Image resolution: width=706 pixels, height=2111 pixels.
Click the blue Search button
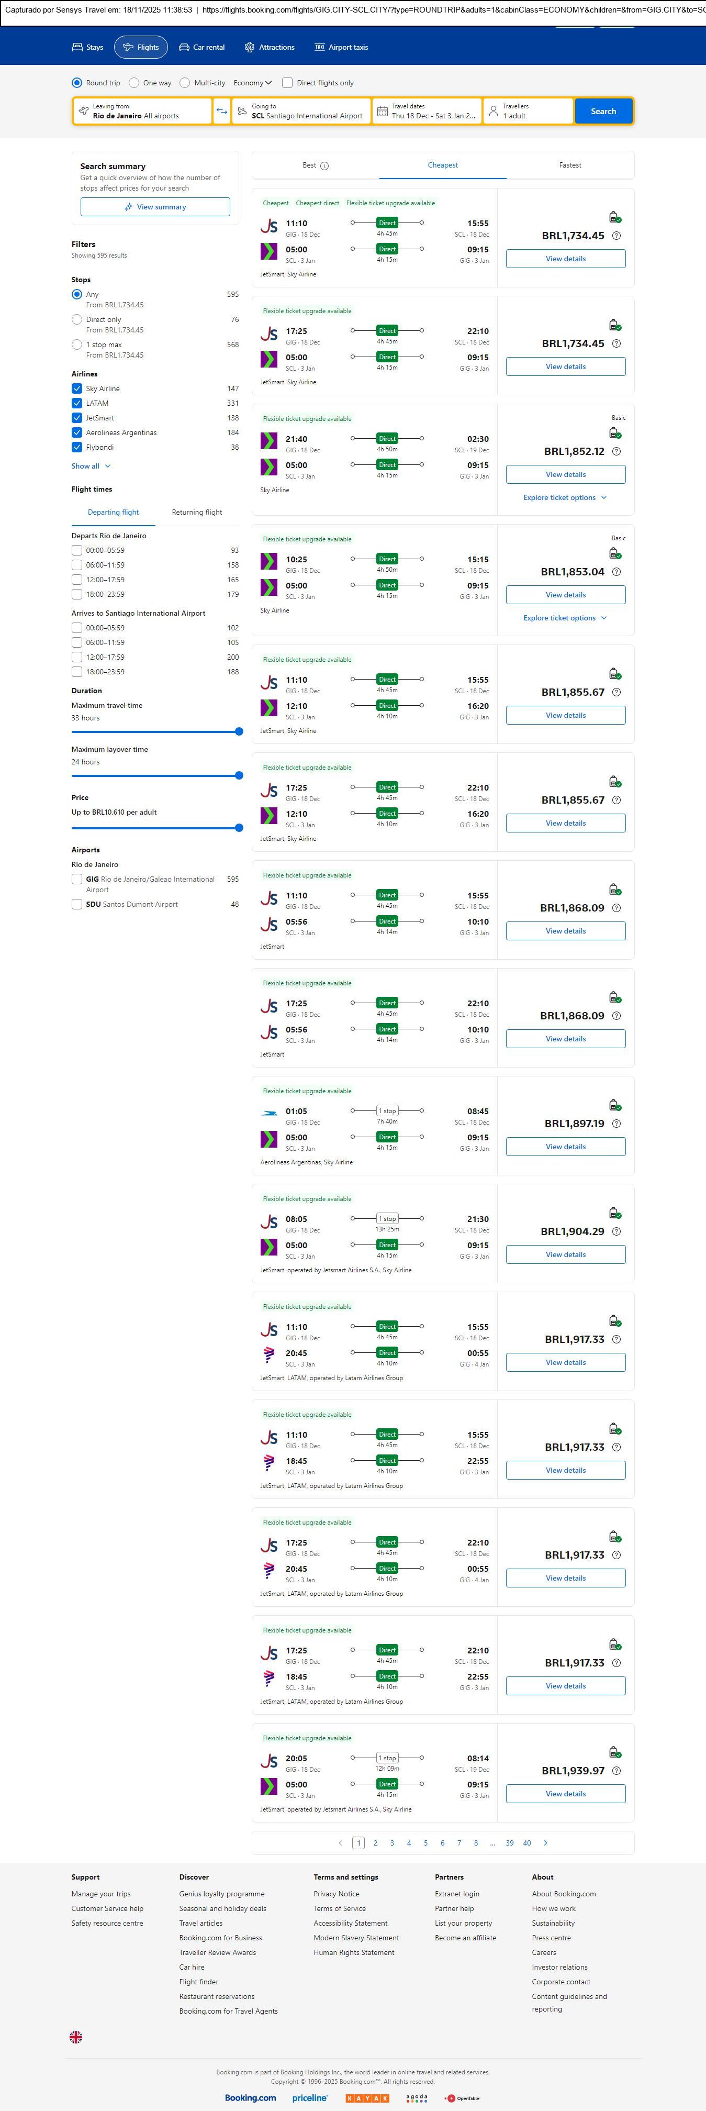(603, 112)
